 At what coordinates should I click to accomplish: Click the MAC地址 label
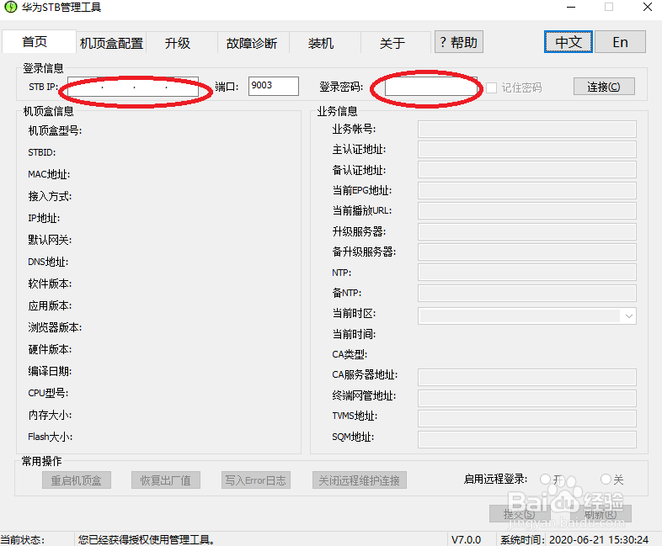(49, 174)
